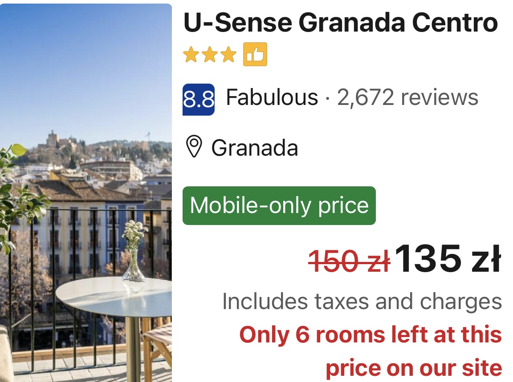The image size is (513, 382).
Task: Click the location pin icon
Action: (194, 147)
